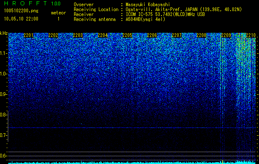259x164 pixels.
Task: Click the HROFFT title text
Action: tap(26, 3)
